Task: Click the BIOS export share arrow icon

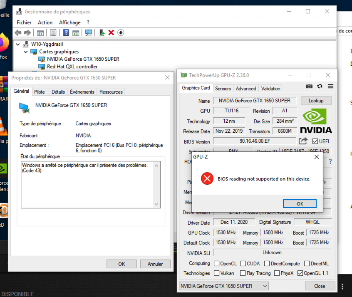Action: 303,141
